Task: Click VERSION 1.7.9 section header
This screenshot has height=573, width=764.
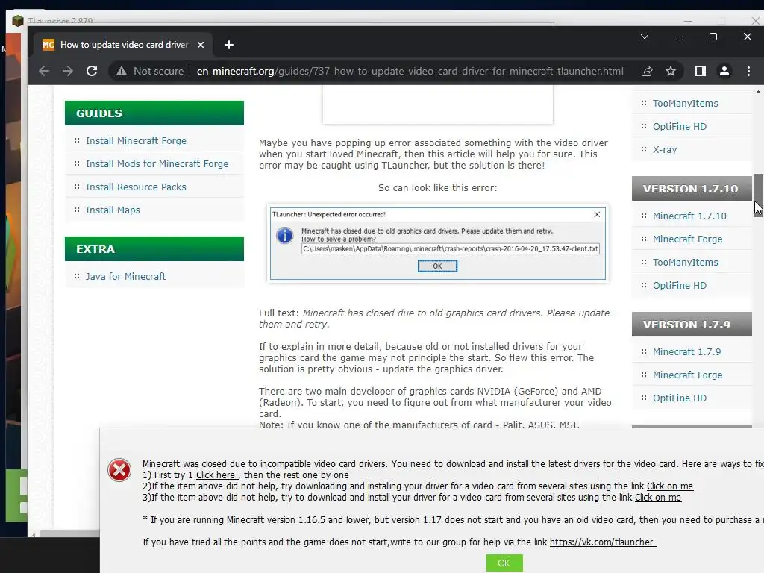Action: pyautogui.click(x=692, y=325)
